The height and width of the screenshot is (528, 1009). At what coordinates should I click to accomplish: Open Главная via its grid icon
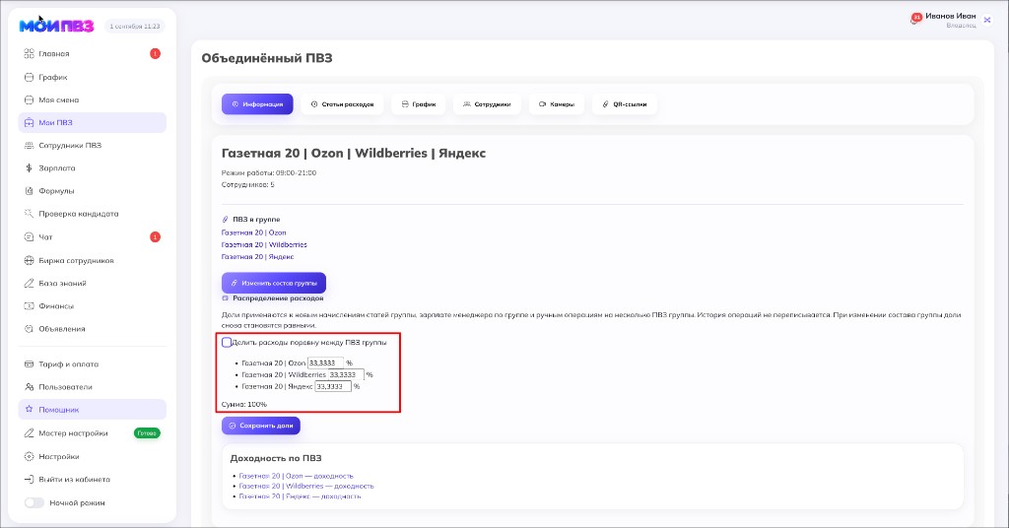coord(29,54)
